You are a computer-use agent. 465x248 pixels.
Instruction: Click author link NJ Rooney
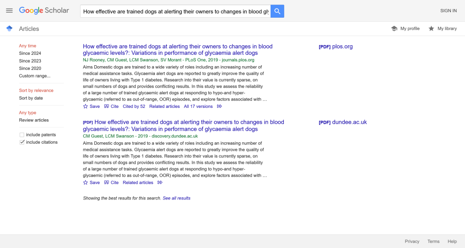click(x=94, y=60)
